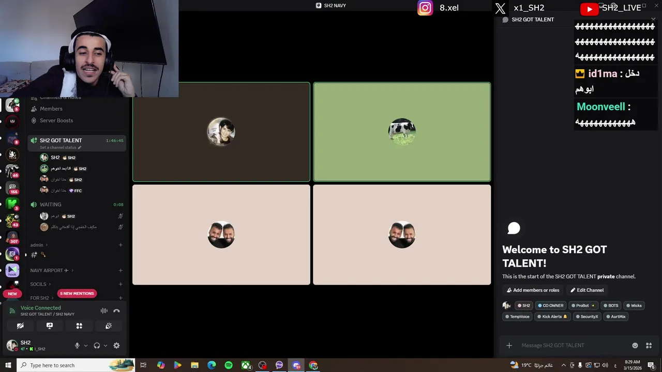Open emoji picker in message bar

tap(635, 345)
